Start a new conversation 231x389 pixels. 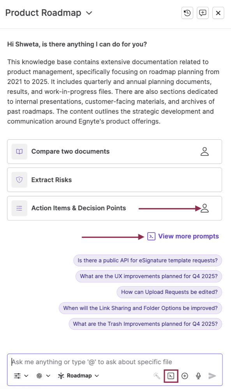pyautogui.click(x=203, y=13)
